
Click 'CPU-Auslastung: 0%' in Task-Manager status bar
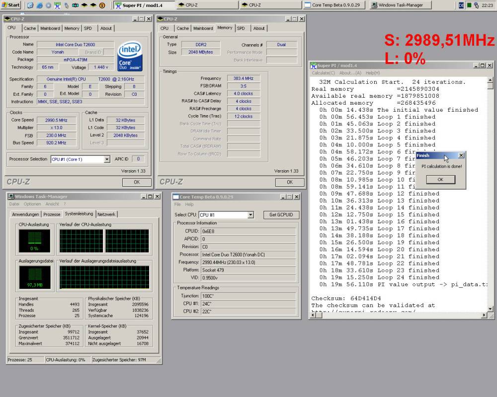pyautogui.click(x=65, y=360)
